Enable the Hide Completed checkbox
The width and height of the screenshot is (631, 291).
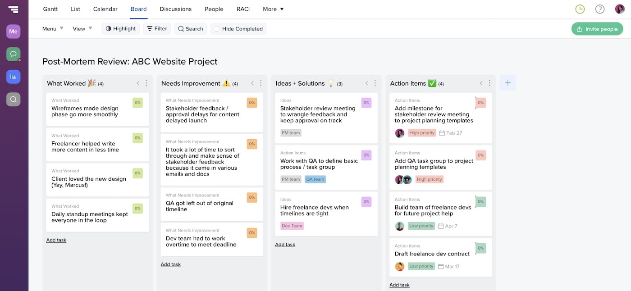(x=217, y=28)
